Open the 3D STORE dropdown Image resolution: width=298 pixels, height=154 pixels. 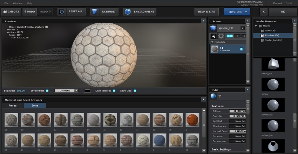pyautogui.click(x=237, y=12)
